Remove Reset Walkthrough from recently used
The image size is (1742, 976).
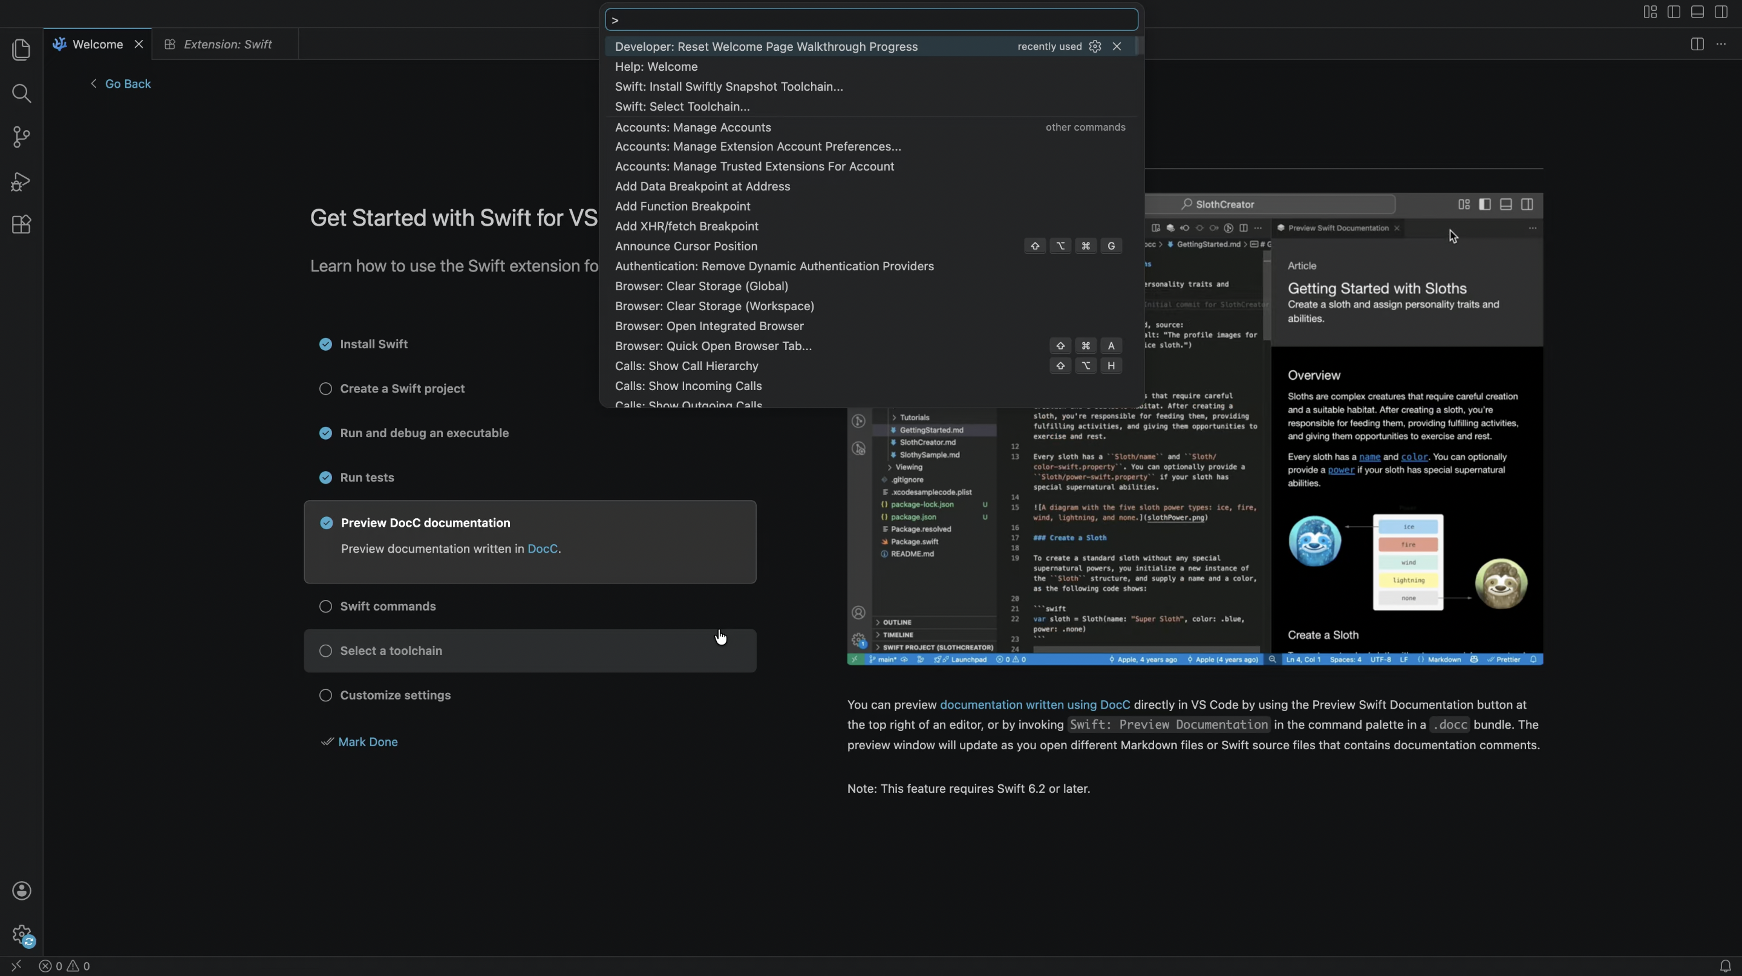point(1117,46)
